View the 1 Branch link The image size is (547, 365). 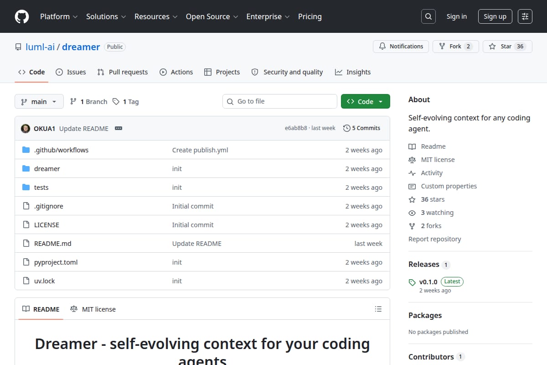(89, 102)
